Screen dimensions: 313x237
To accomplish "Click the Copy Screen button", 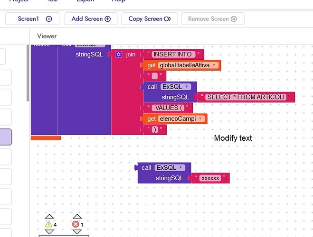I will (x=150, y=19).
